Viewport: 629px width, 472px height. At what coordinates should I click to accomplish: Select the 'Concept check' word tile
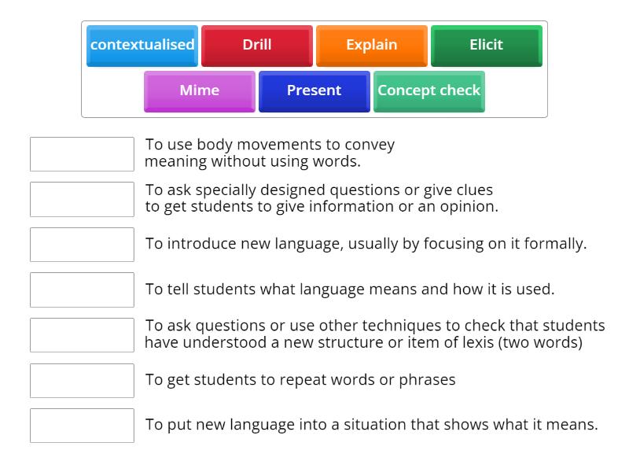point(429,90)
